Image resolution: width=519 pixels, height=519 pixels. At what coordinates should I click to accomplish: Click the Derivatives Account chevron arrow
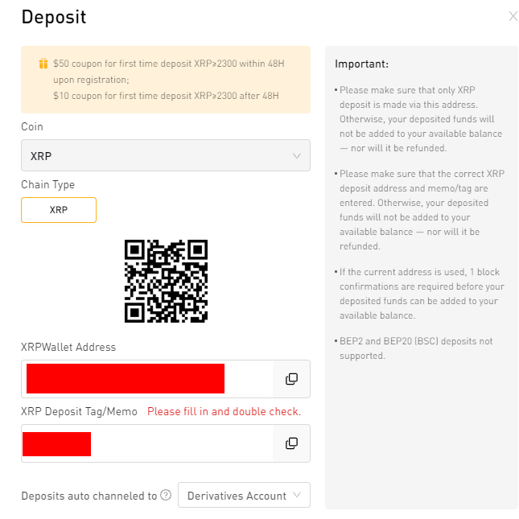coord(297,495)
